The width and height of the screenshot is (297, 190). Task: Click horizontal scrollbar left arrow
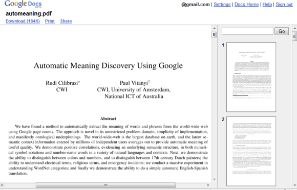[x=2, y=185]
